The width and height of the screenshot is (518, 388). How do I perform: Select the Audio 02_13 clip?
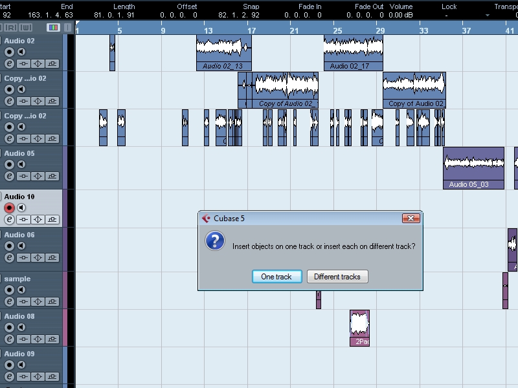pyautogui.click(x=223, y=53)
